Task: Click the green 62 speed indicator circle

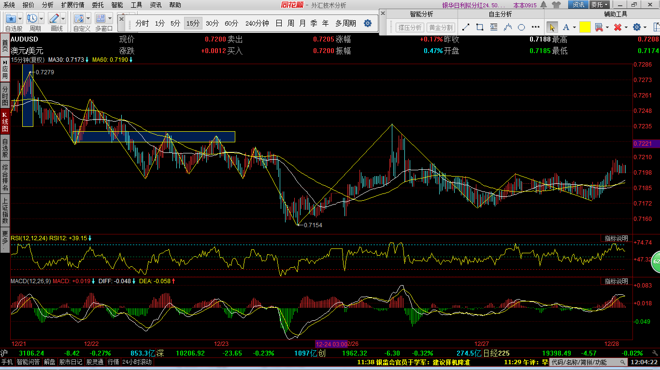Action: [656, 261]
